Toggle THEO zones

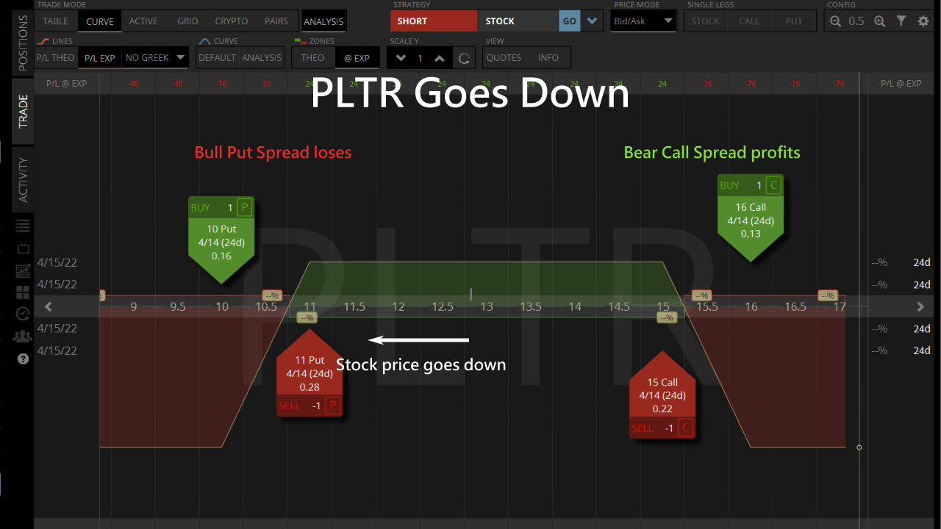pos(312,57)
